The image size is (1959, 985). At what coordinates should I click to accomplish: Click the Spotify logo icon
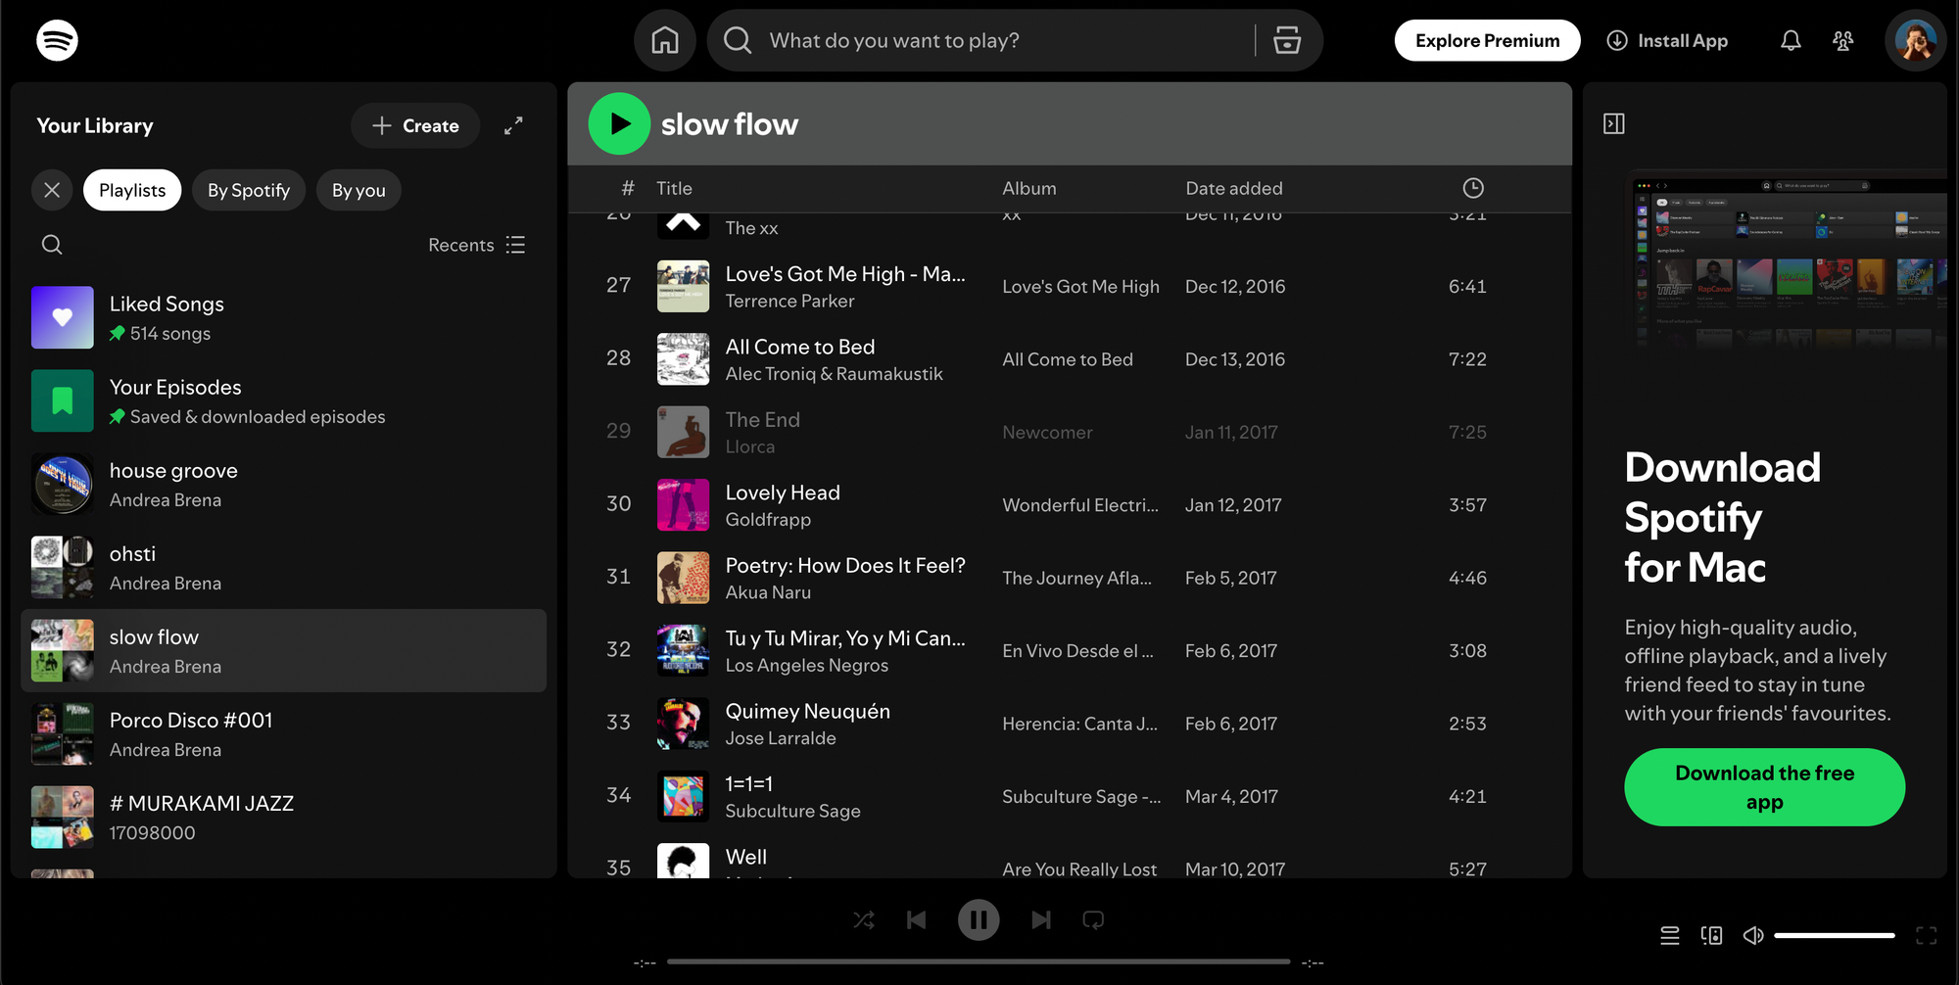(x=57, y=40)
